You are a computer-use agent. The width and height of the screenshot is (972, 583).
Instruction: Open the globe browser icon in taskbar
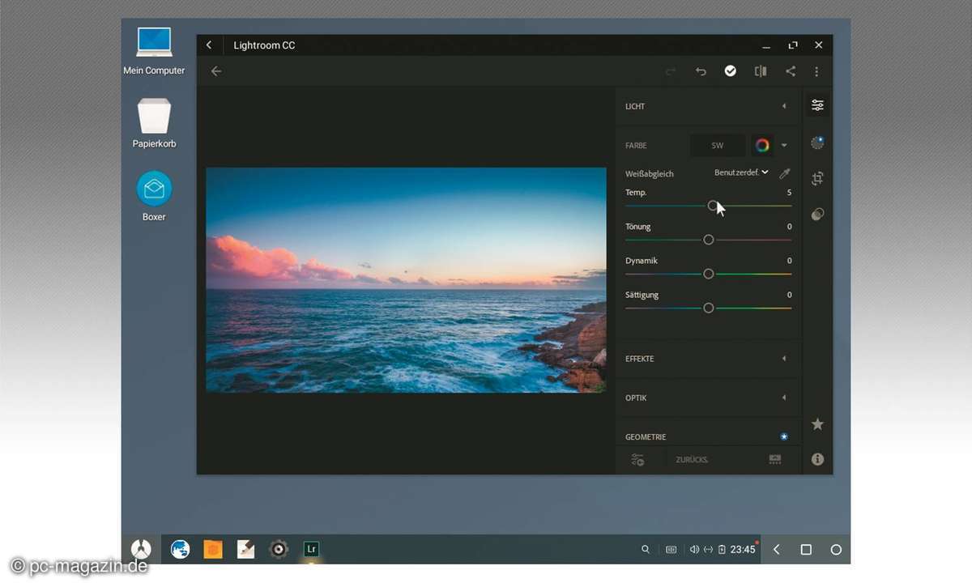pyautogui.click(x=180, y=549)
